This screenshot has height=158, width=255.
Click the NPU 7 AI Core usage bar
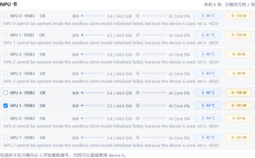click(154, 137)
